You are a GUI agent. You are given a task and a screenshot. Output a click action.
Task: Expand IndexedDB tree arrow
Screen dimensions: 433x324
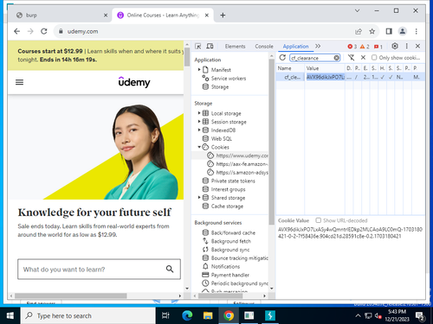click(199, 130)
